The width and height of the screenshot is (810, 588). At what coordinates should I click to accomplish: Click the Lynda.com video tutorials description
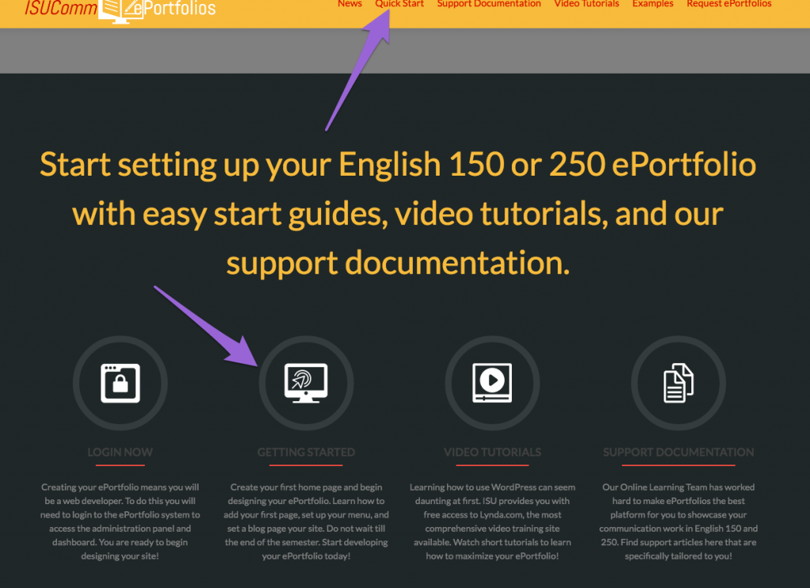tap(492, 522)
